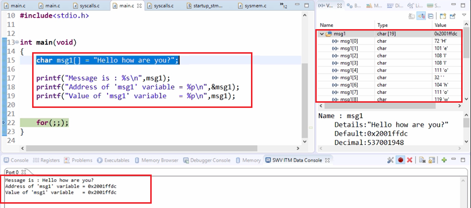Open the Memory Browser tab

click(157, 160)
